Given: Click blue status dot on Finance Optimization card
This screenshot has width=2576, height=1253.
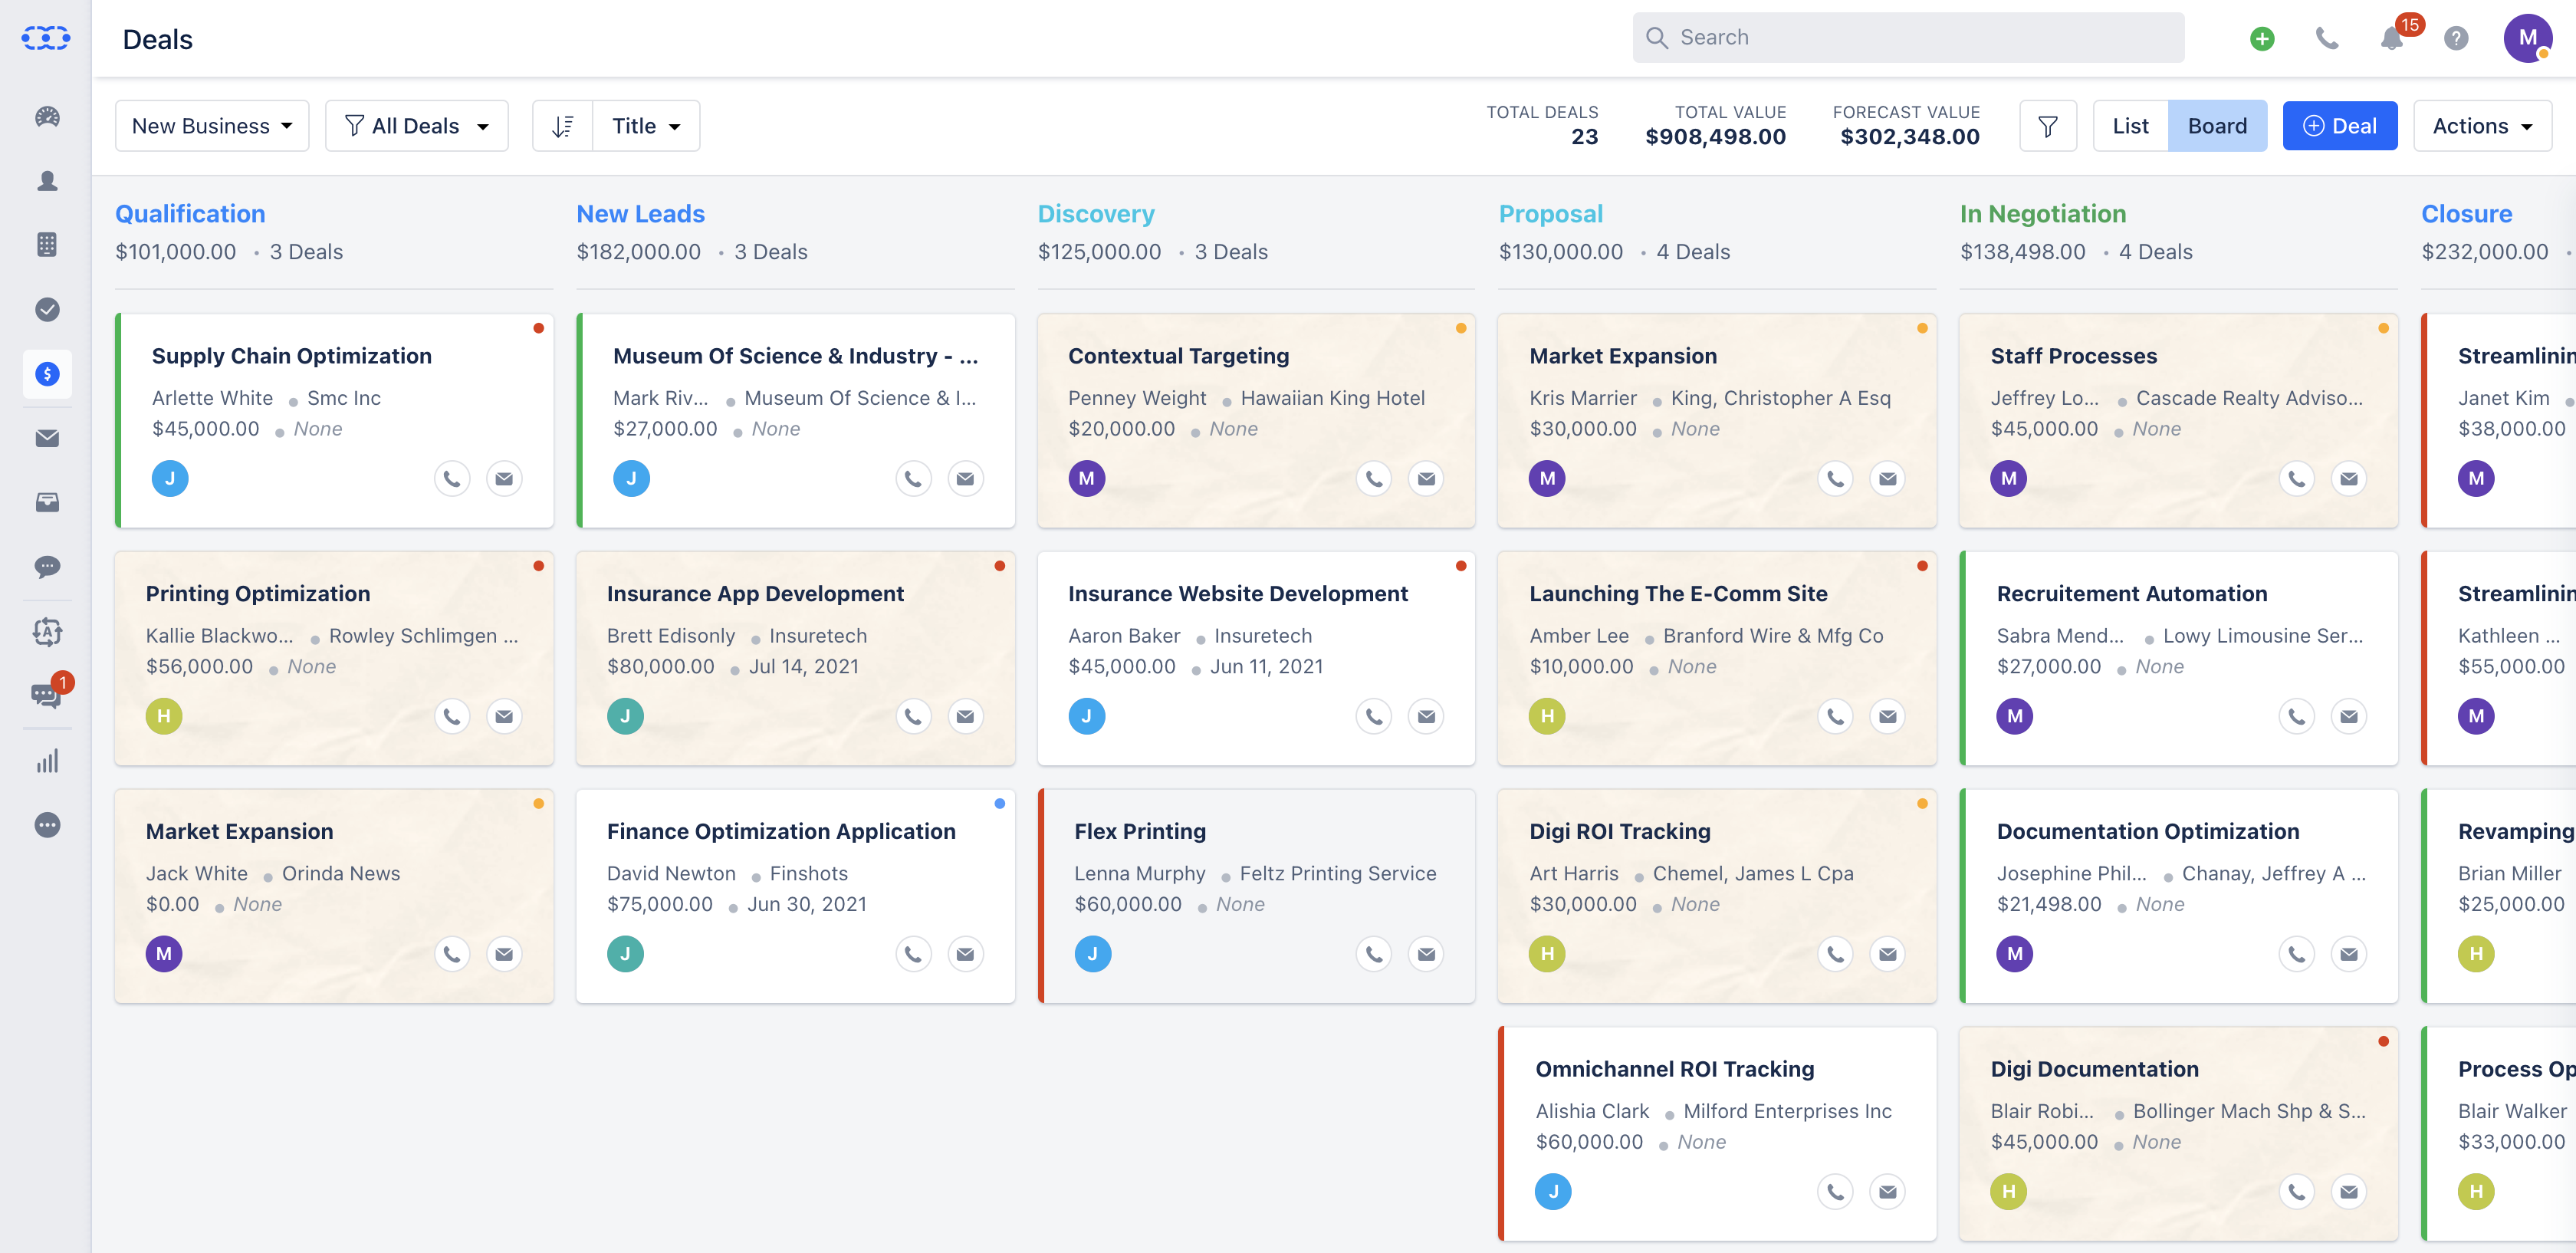Looking at the screenshot, I should coord(999,804).
